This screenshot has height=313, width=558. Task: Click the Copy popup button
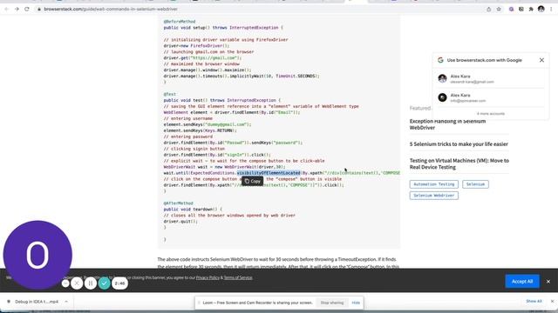252,181
